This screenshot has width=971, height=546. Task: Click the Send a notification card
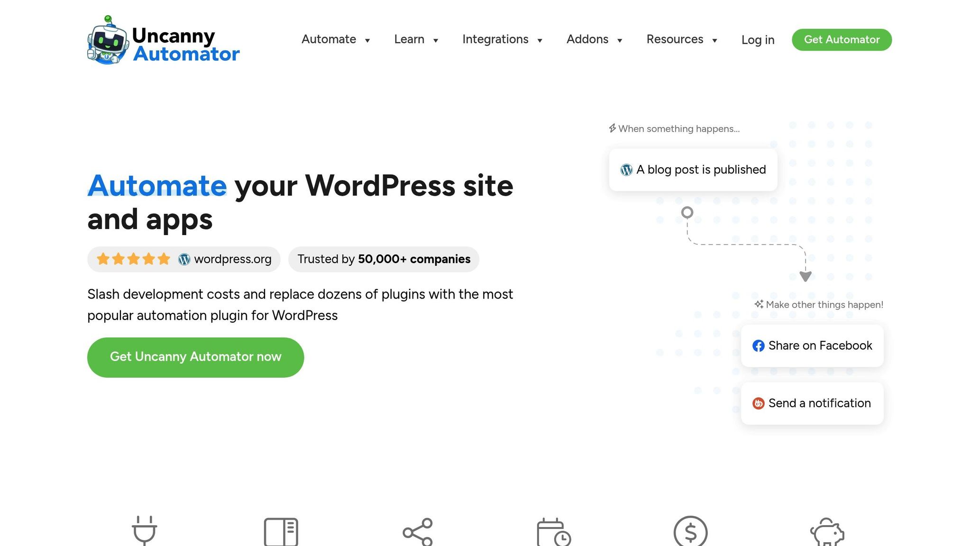tap(812, 403)
